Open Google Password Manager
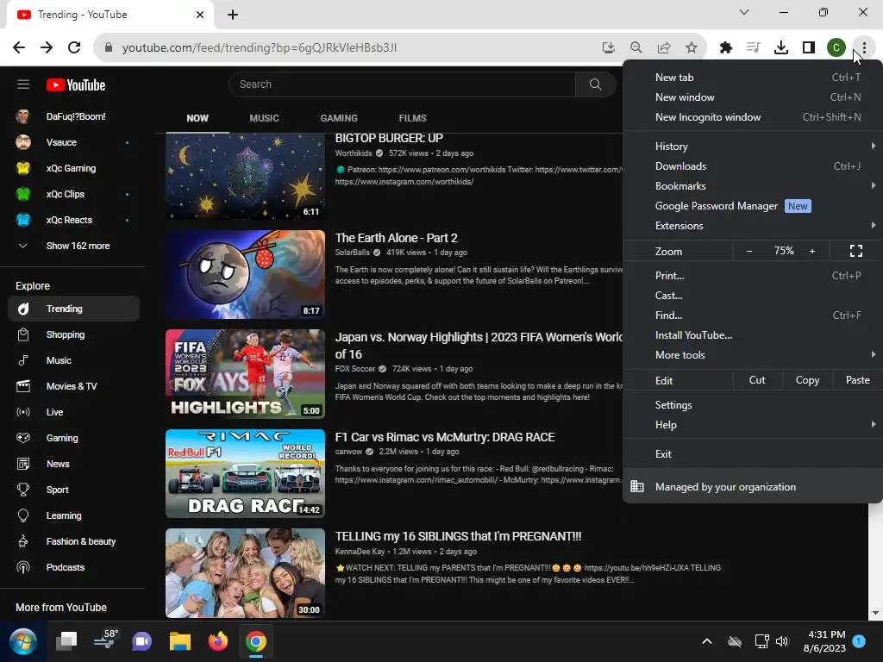The width and height of the screenshot is (883, 662). 753,206
